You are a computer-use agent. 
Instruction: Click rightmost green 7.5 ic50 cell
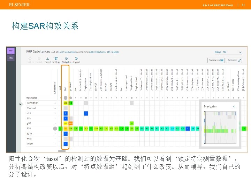[244, 128]
